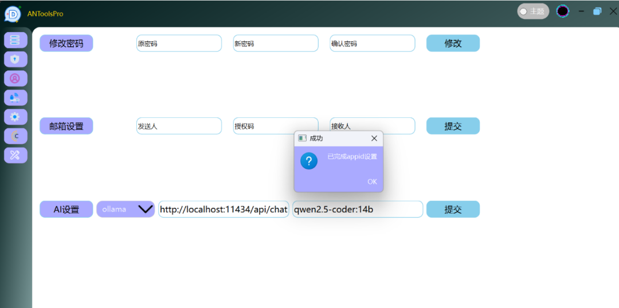Focus the 原密码 input field
The image size is (619, 308).
click(x=179, y=44)
